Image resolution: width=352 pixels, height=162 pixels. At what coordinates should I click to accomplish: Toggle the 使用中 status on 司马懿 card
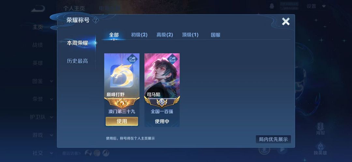coord(162,121)
